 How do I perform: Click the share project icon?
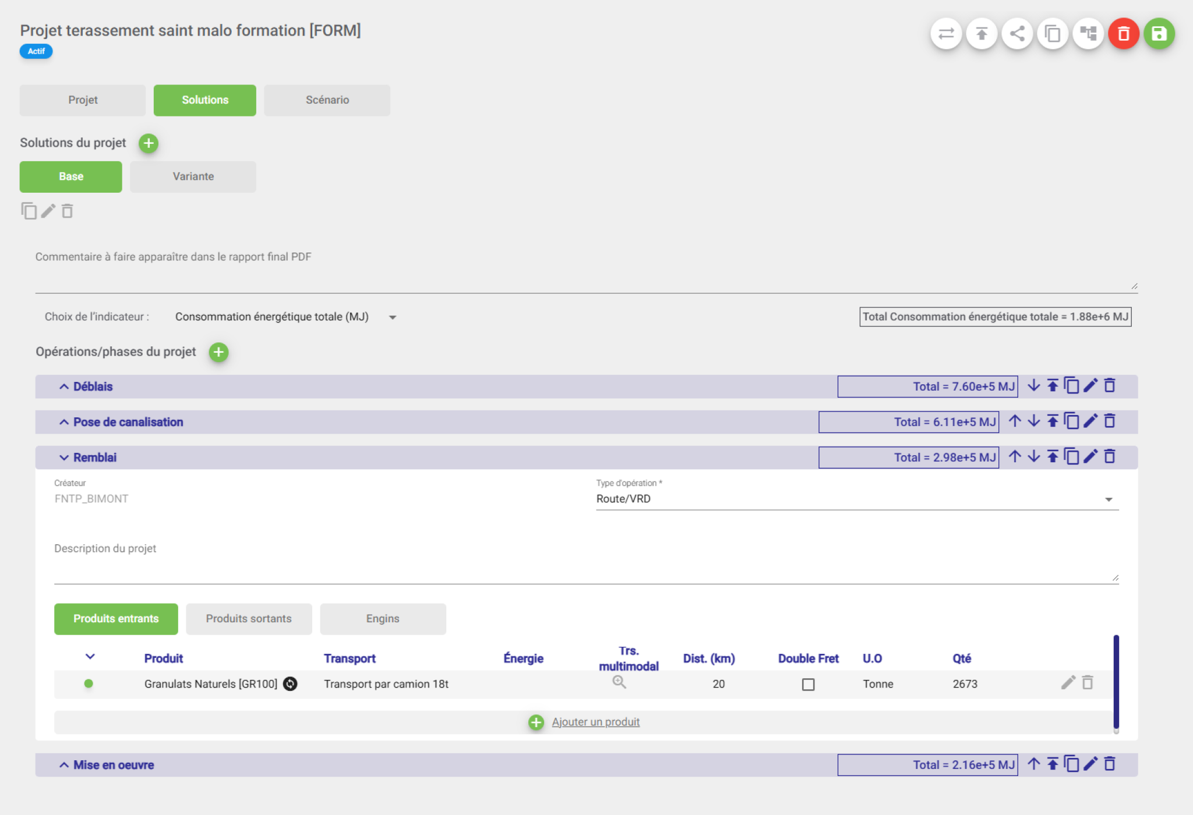pos(1017,34)
